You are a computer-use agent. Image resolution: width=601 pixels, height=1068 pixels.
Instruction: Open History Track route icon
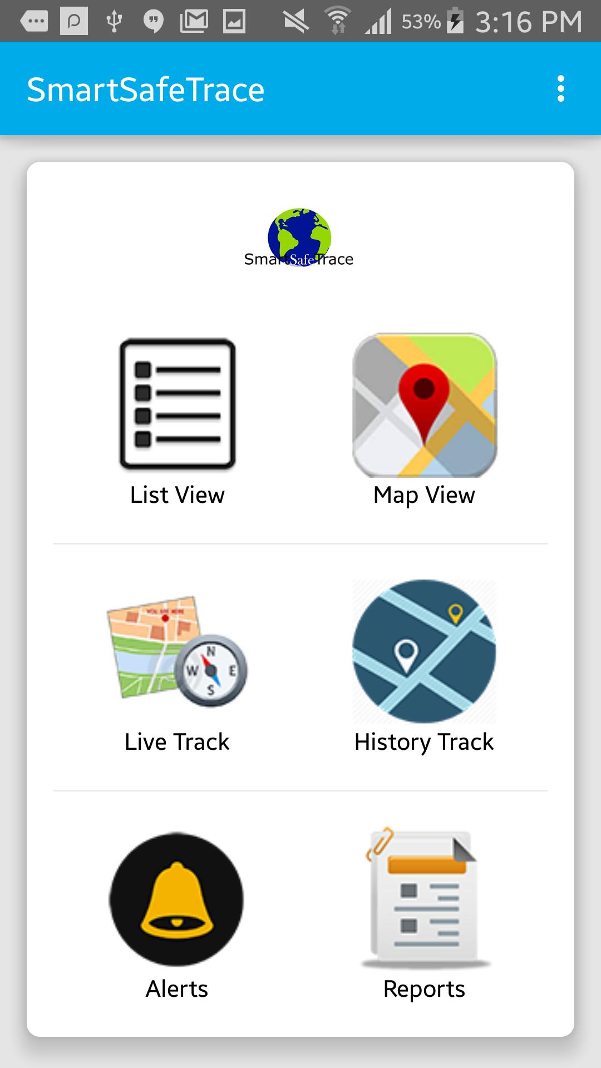[424, 651]
